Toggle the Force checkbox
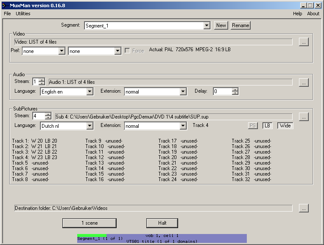 128,51
